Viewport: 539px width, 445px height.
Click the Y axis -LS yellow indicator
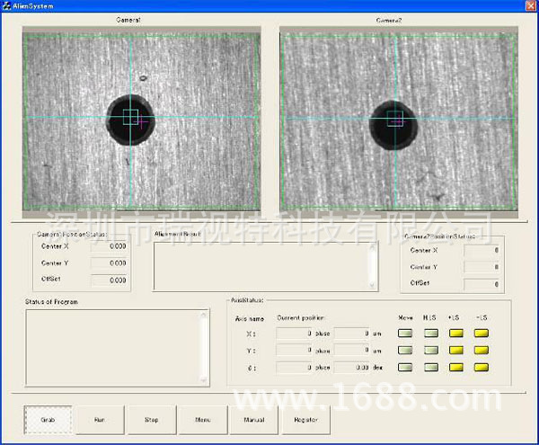click(x=482, y=351)
